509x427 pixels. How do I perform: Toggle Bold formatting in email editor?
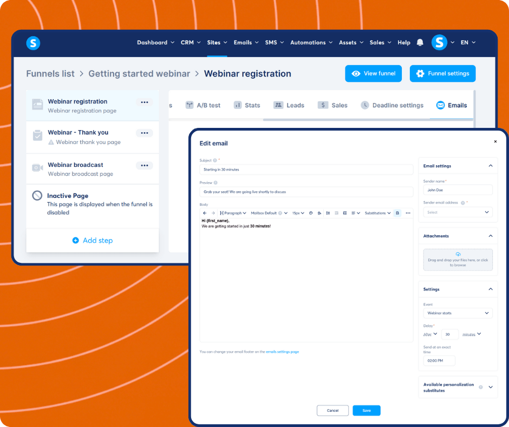(397, 213)
